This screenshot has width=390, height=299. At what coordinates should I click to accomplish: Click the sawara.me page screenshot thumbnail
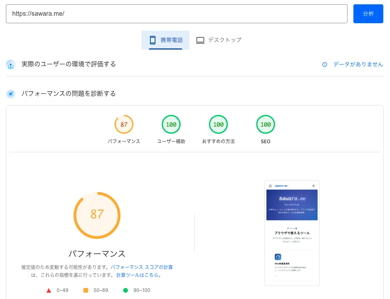(292, 233)
